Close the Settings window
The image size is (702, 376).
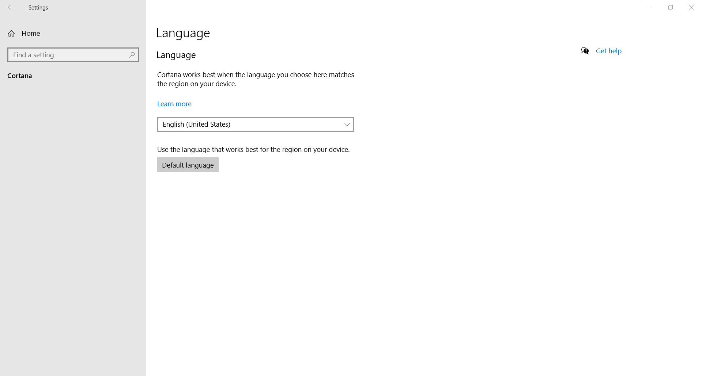click(691, 7)
